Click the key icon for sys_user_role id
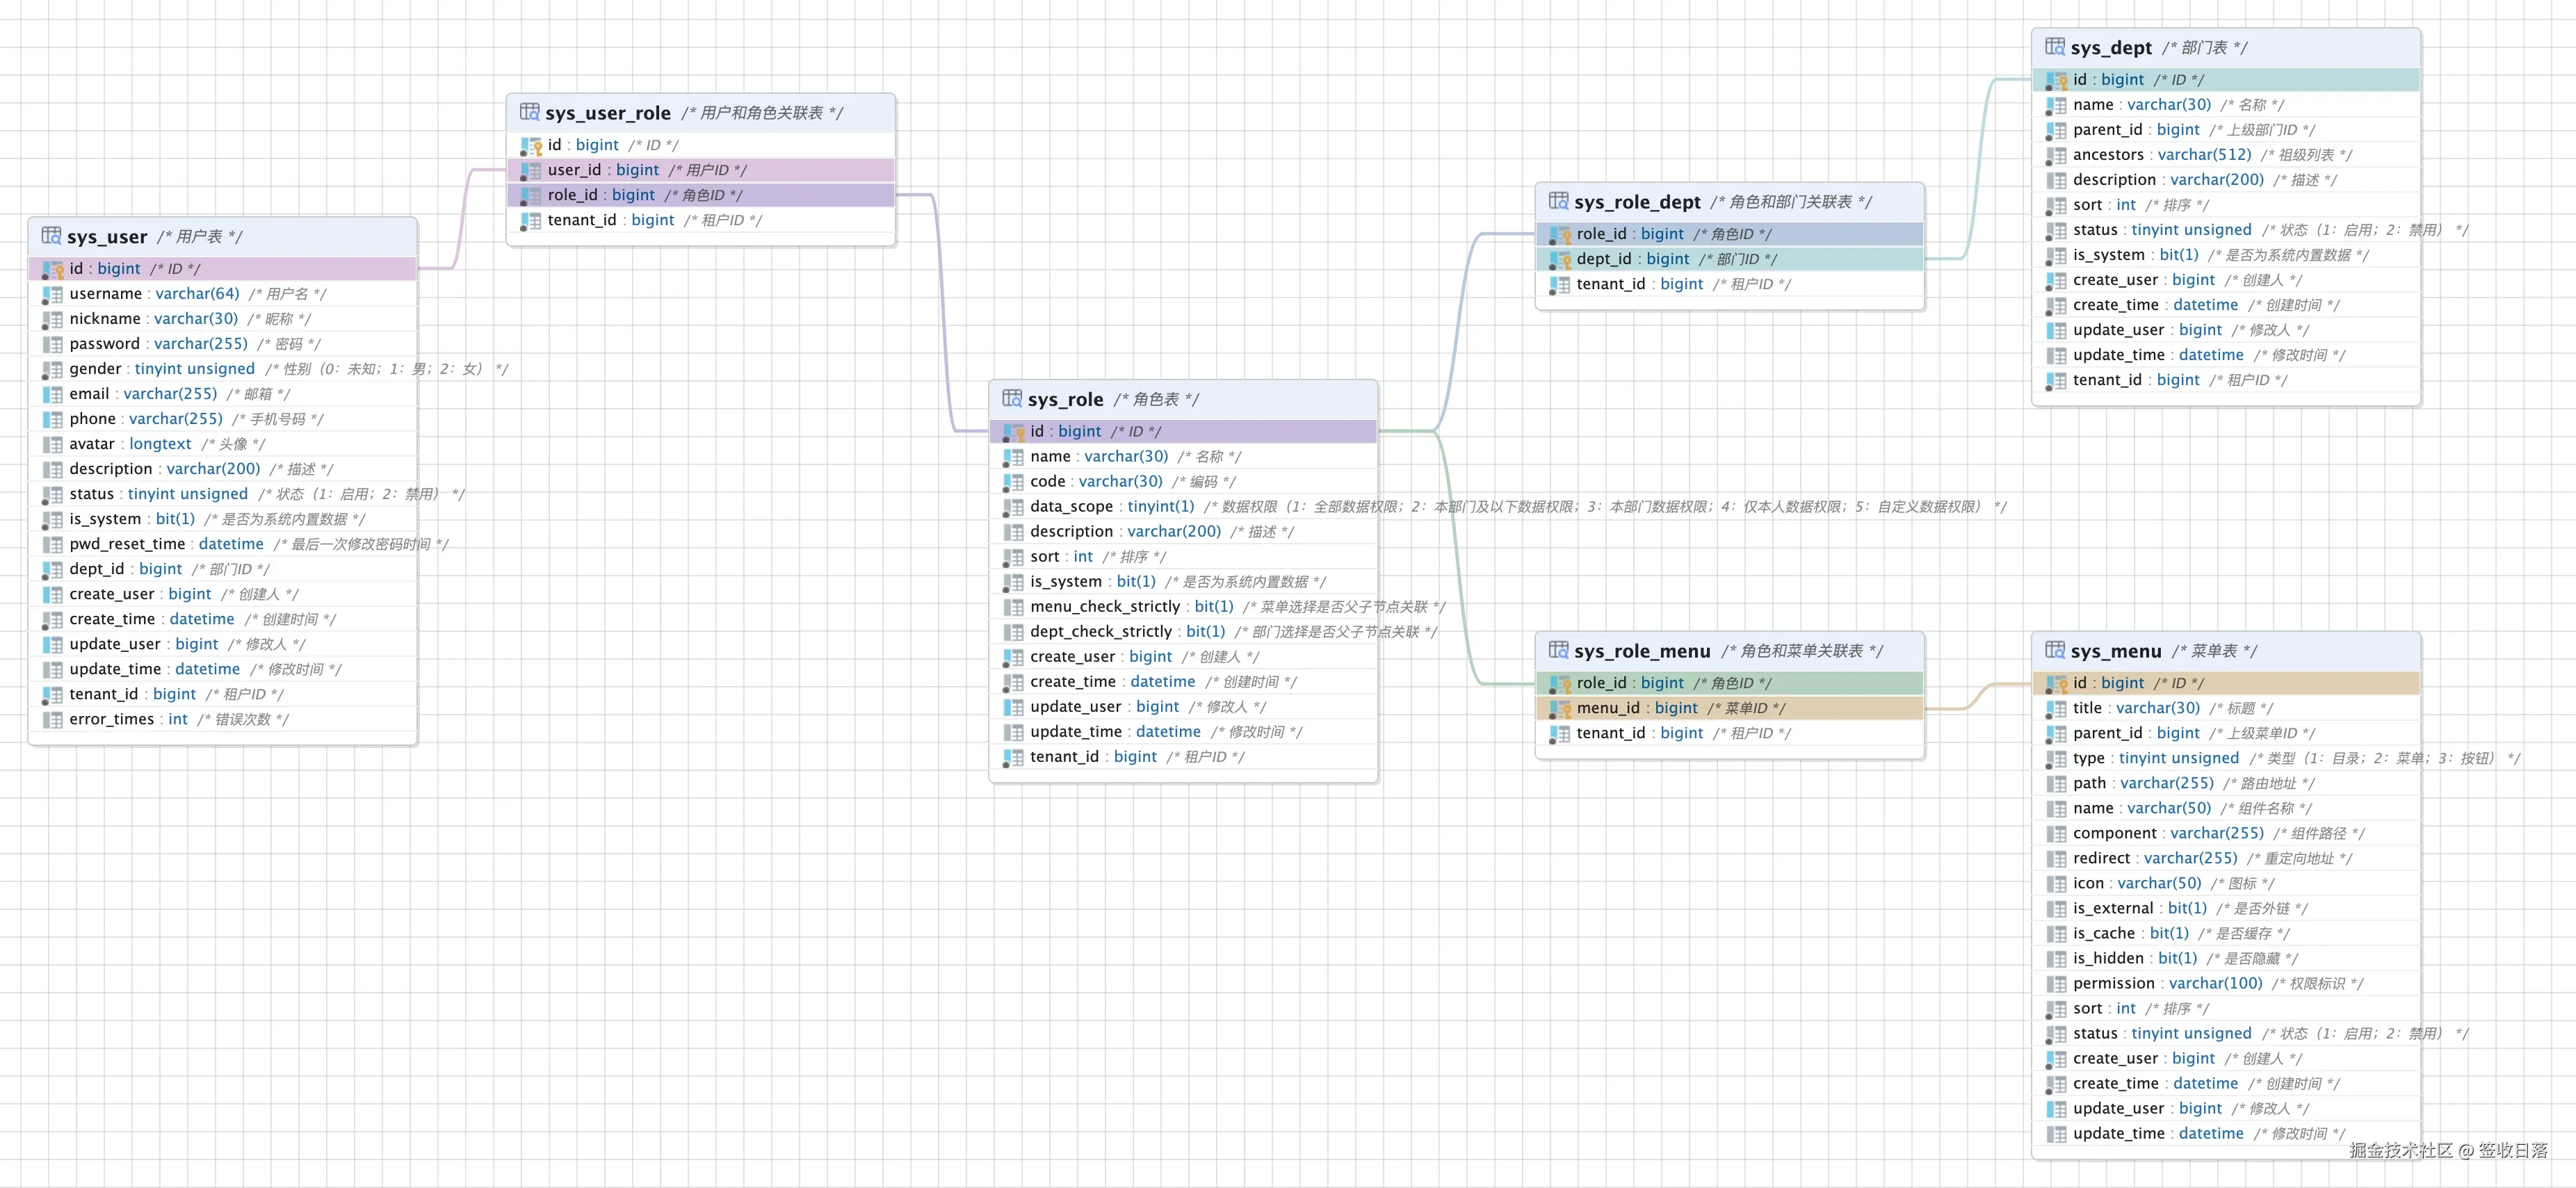Viewport: 2576px width, 1188px height. click(x=531, y=146)
